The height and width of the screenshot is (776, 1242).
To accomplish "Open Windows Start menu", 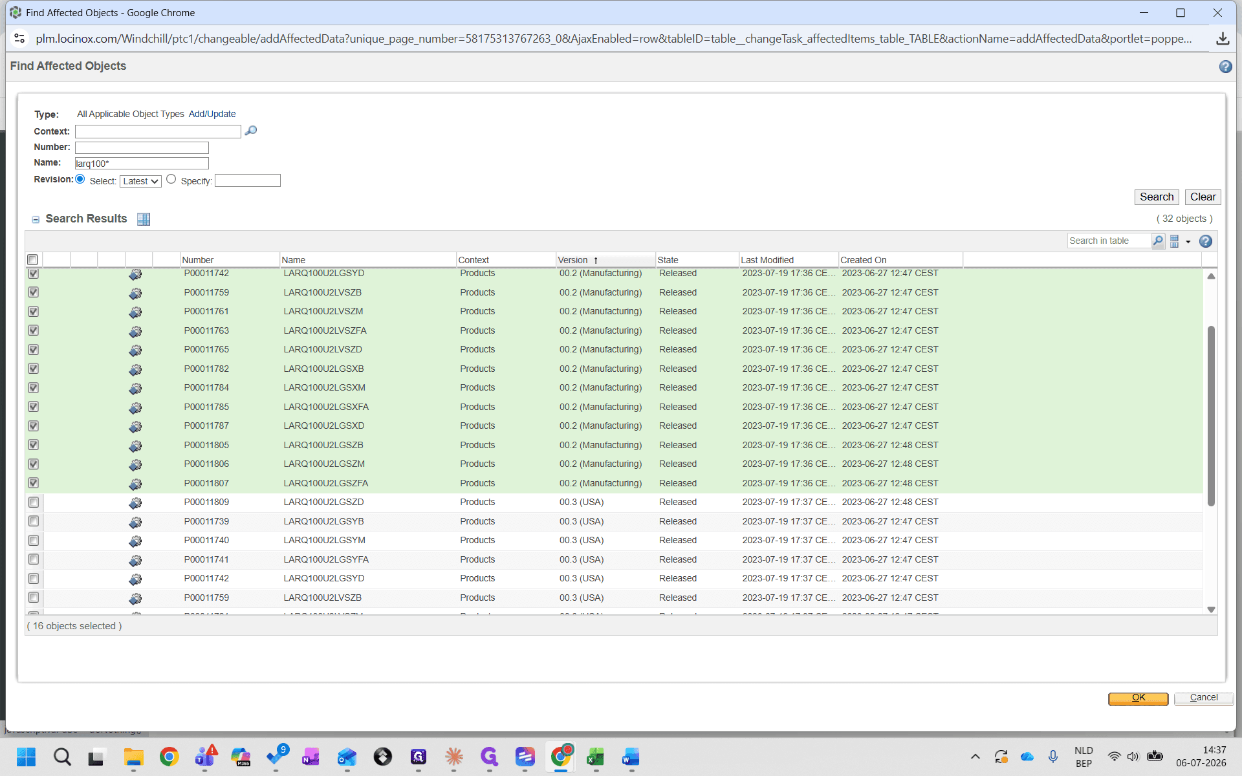I will [26, 757].
